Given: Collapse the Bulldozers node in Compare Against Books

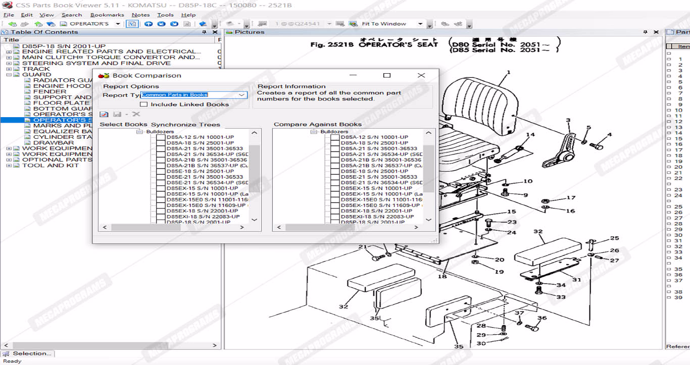Looking at the screenshot, I should click(x=314, y=132).
